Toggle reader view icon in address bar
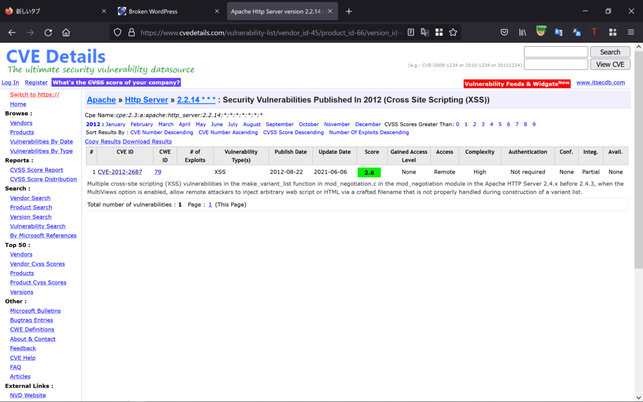This screenshot has width=643, height=402. pos(411,32)
